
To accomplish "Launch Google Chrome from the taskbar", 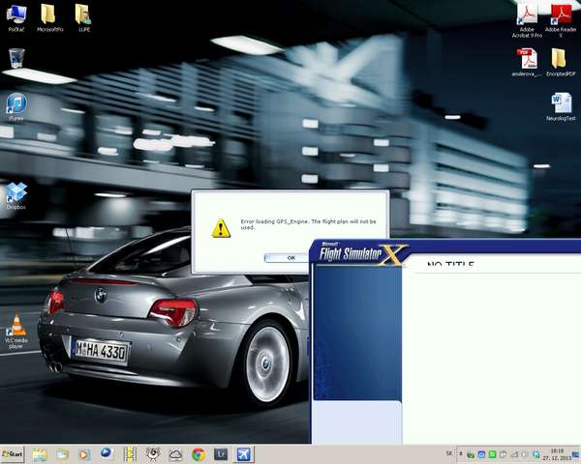I will click(199, 454).
